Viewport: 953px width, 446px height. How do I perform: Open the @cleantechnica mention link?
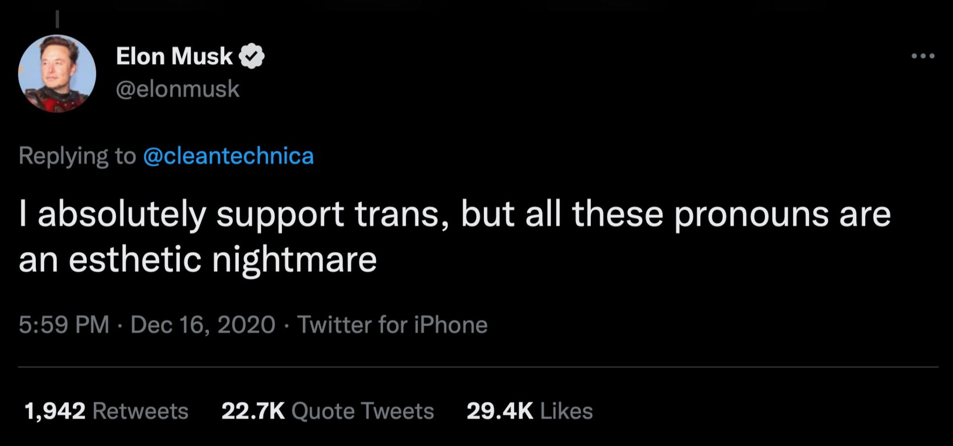228,156
